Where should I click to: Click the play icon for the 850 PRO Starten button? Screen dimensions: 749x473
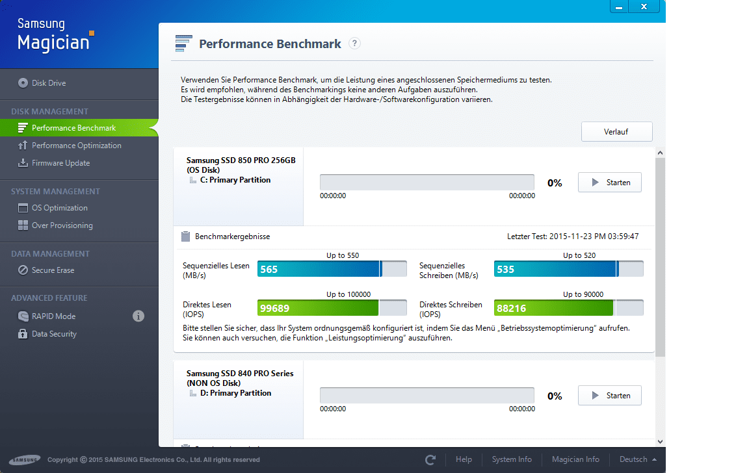595,183
